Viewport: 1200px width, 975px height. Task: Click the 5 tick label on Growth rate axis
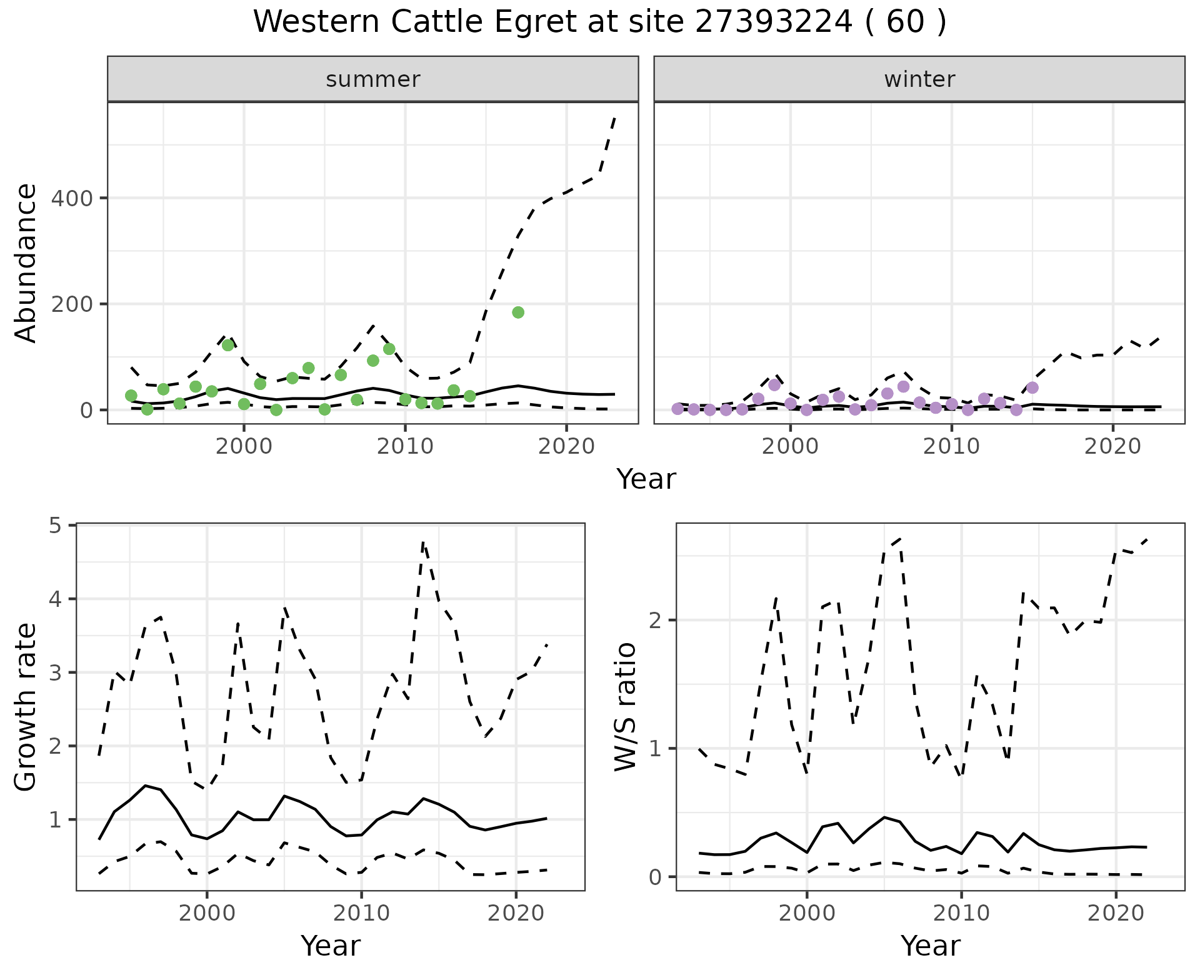[56, 526]
